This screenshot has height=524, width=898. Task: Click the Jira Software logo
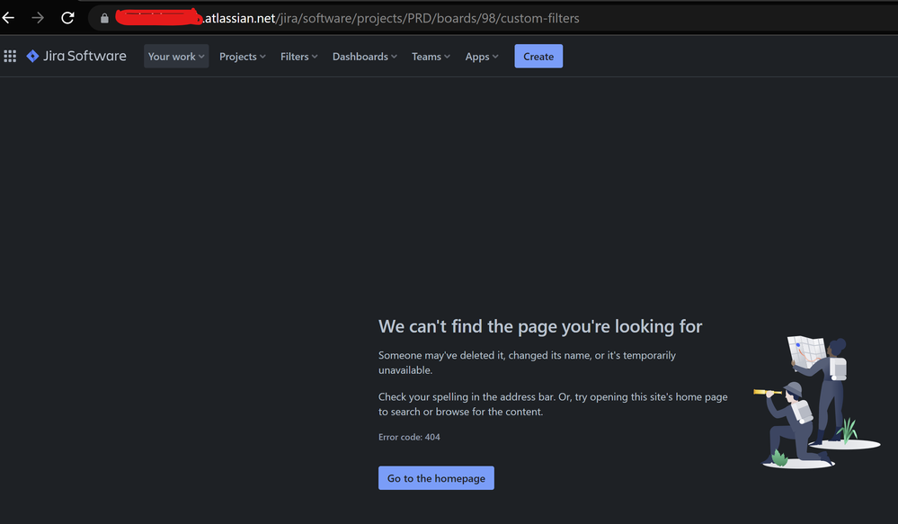76,56
